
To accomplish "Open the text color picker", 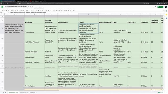I will tap(44, 10).
